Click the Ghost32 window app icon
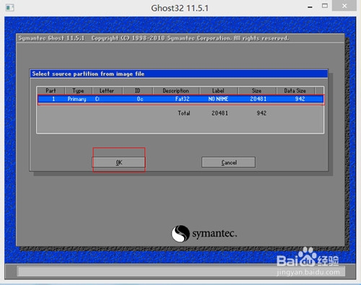Viewport: 361px width, 285px height. 9,8
